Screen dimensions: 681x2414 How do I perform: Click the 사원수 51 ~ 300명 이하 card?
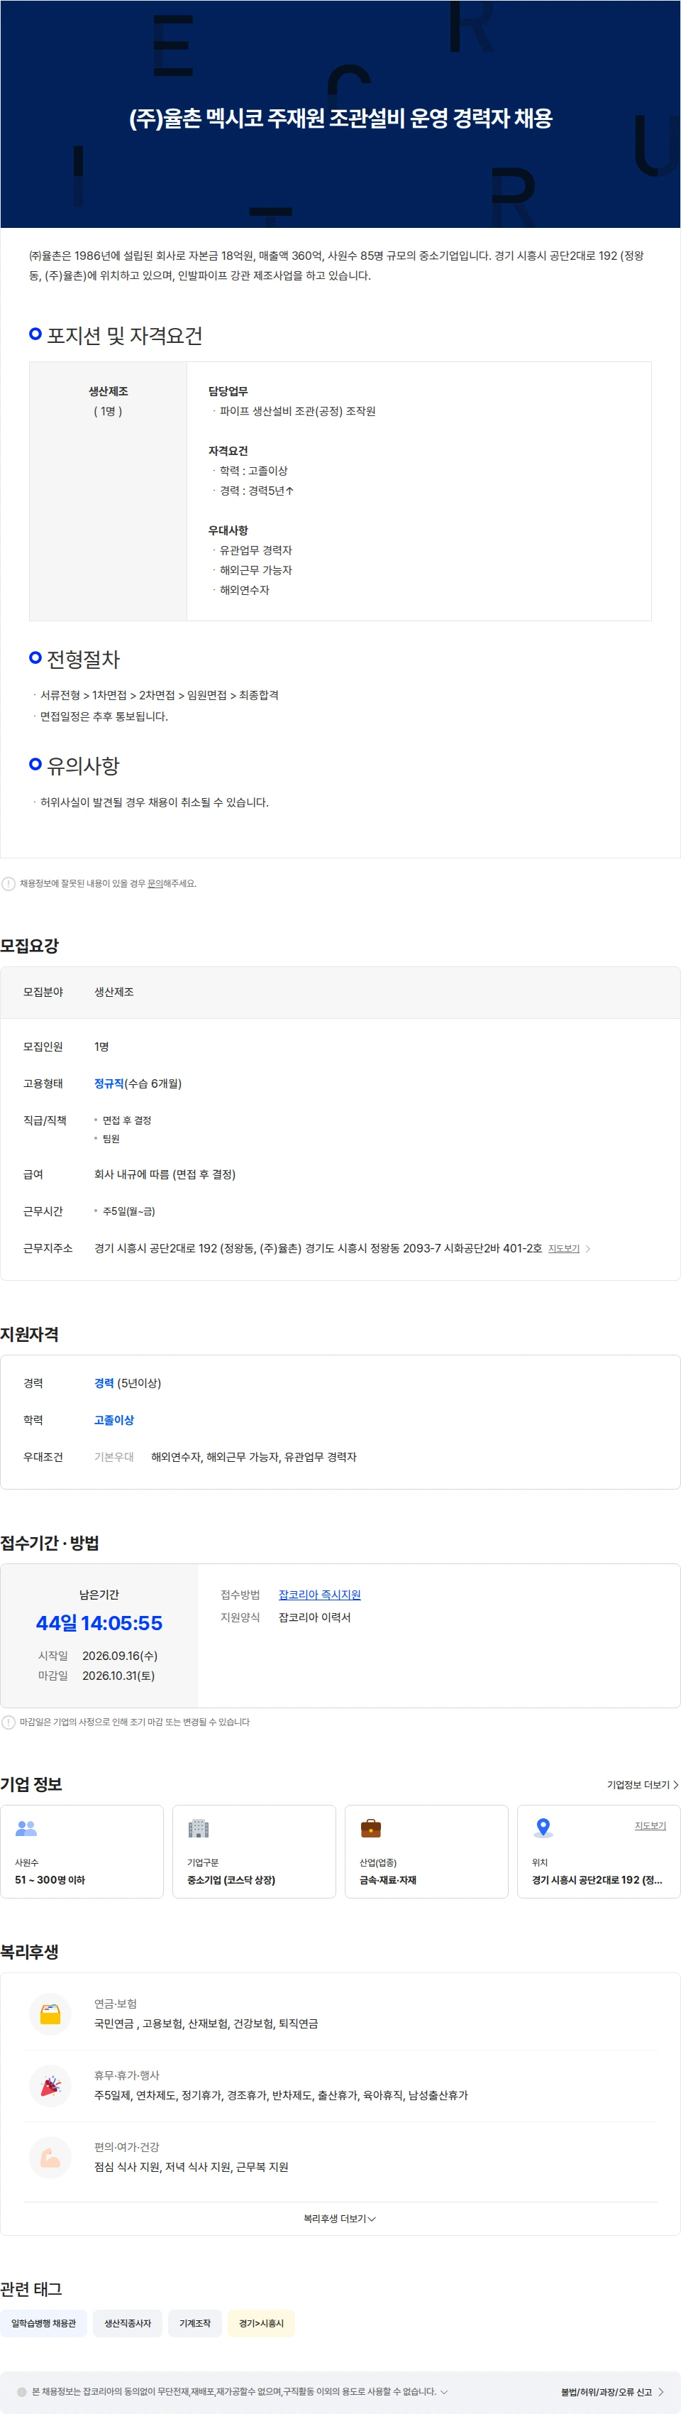click(x=82, y=1851)
